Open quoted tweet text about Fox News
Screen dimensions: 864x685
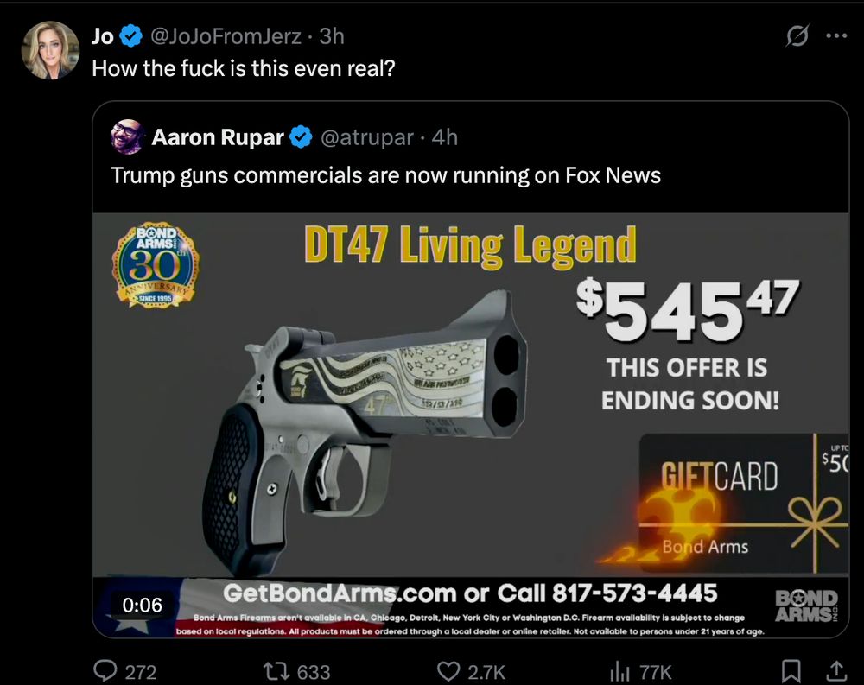pyautogui.click(x=385, y=175)
